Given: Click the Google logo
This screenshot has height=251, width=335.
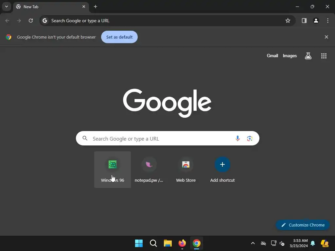Looking at the screenshot, I should coord(167,103).
